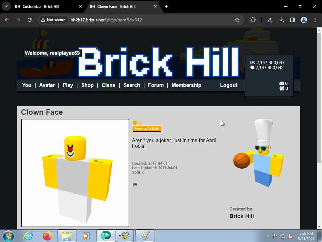Launch Internet Explorer from taskbar

(x=28, y=236)
